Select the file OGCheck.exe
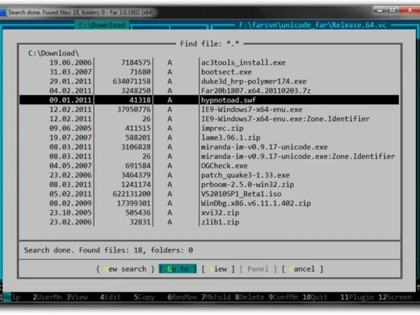420x315 pixels. [x=209, y=166]
